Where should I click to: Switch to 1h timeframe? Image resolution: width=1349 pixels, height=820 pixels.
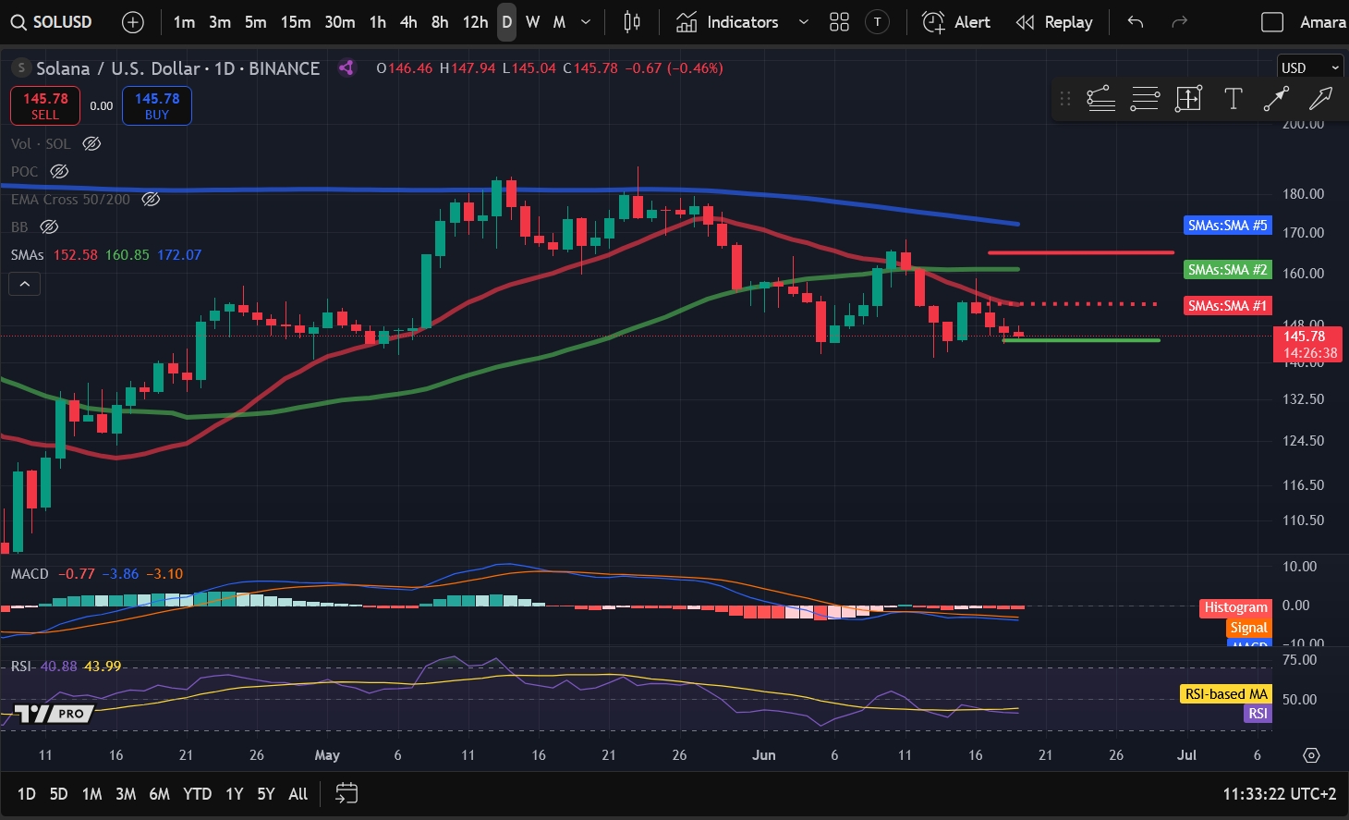pyautogui.click(x=378, y=22)
